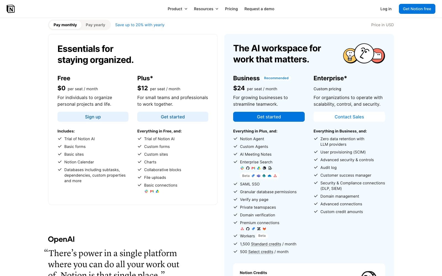Screen dimensions: 442x276
Task: Click the Save up to 20% with yearly text
Action: pos(140,25)
